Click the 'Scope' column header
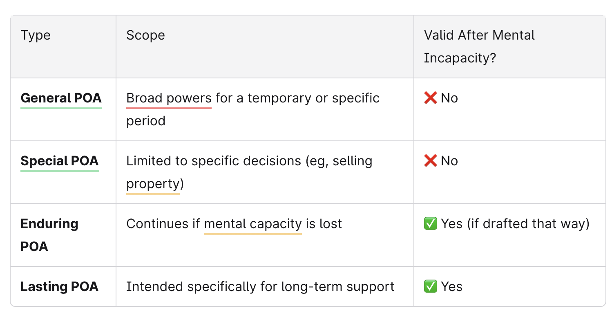Screen dimensions: 612x329 point(145,36)
